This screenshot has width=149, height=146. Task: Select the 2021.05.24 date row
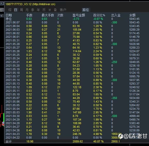(x=13, y=58)
